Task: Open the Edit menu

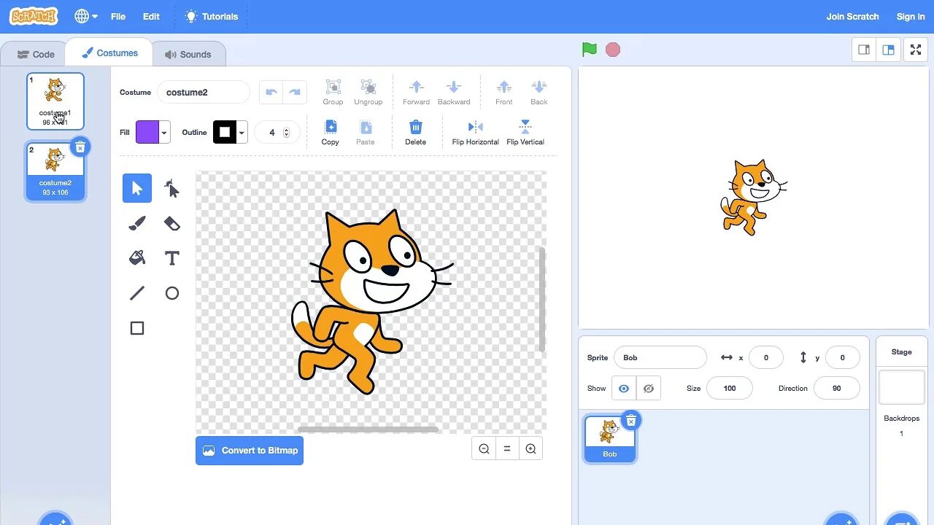Action: (x=151, y=16)
